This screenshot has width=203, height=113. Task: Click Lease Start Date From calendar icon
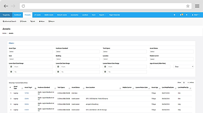pyautogui.click(x=11, y=67)
